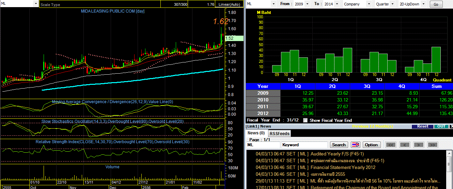This screenshot has width=453, height=189.
Task: Select the 2009 row header
Action: [x=263, y=93]
